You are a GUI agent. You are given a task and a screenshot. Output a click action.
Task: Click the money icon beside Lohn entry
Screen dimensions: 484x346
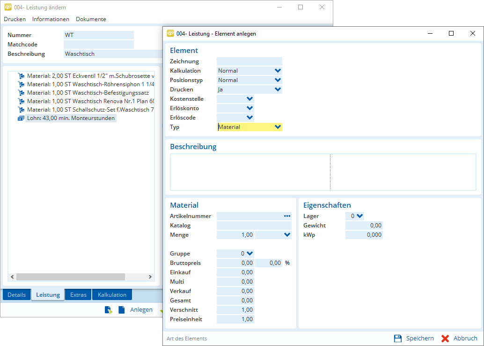tap(21, 118)
